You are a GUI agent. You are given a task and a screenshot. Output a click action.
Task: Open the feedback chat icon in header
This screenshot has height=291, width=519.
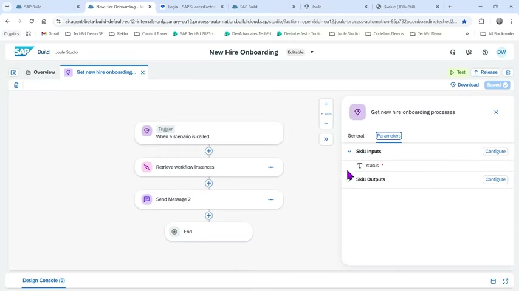point(469,52)
